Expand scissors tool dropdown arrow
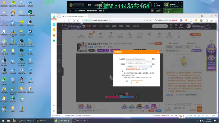 coord(193,20)
